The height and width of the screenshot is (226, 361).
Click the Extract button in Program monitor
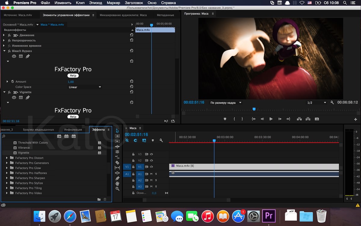pyautogui.click(x=308, y=119)
